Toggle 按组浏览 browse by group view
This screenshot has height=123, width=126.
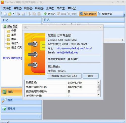(x=105, y=14)
